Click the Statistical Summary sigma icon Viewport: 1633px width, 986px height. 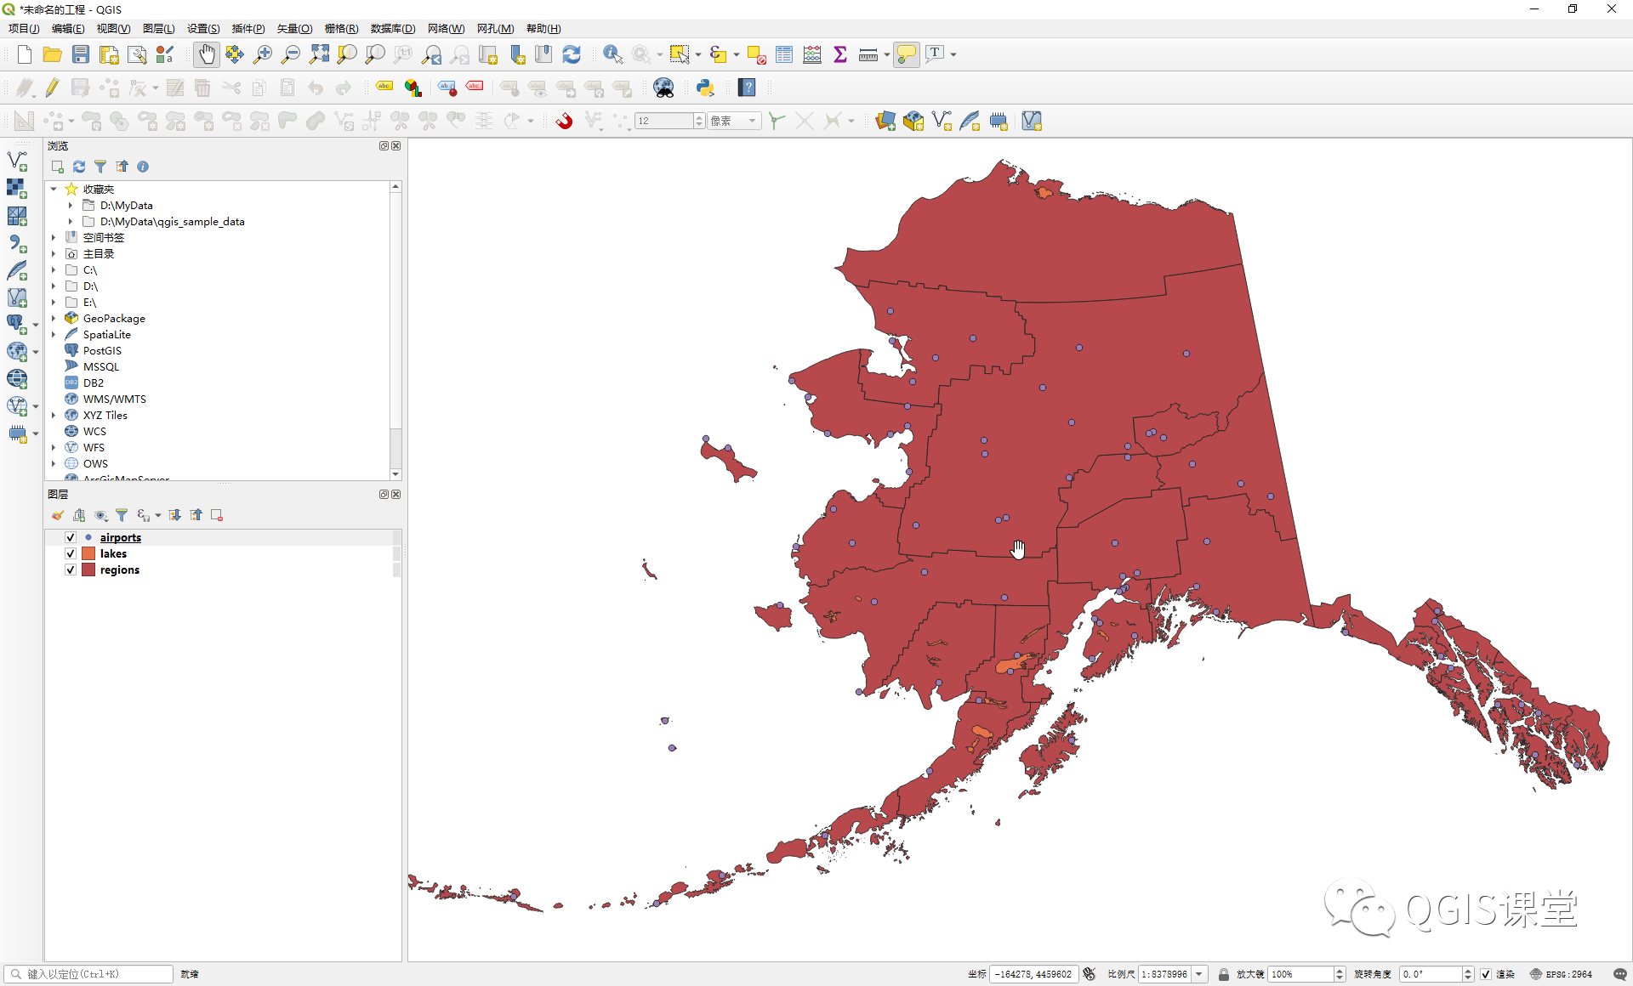(840, 54)
